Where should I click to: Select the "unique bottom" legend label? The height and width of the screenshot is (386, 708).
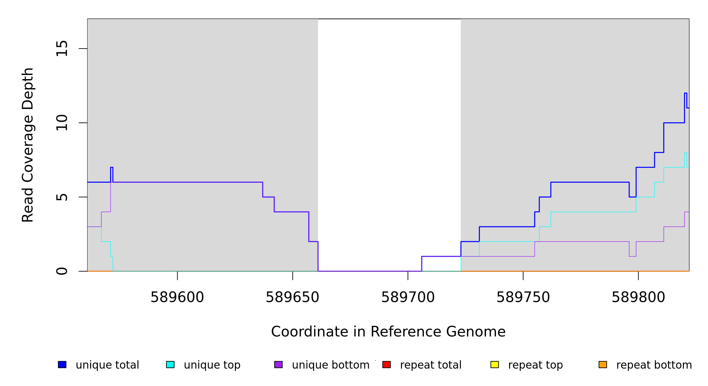point(331,365)
